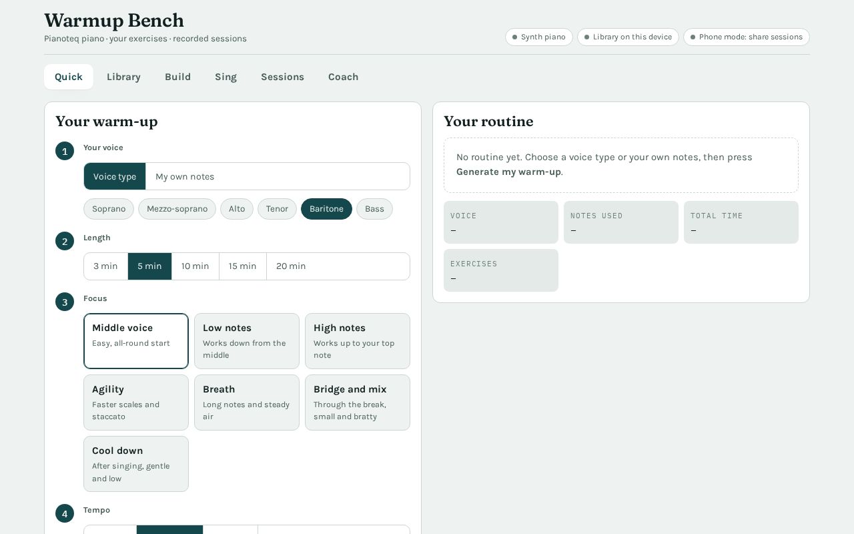Image resolution: width=854 pixels, height=534 pixels.
Task: Select the Baritone voice chip
Action: pyautogui.click(x=326, y=209)
